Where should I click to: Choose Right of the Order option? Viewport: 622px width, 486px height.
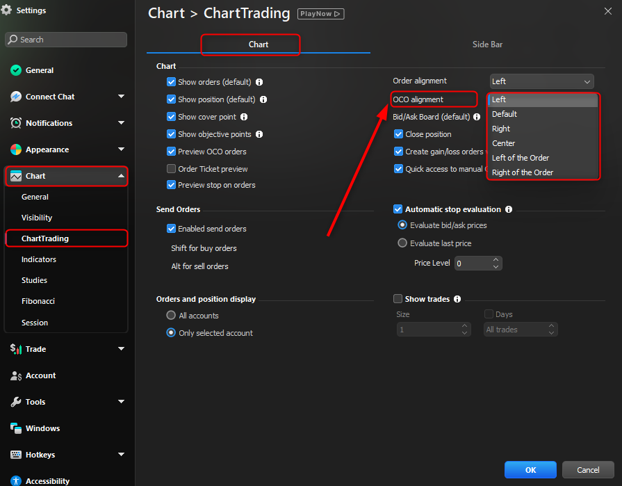coord(543,172)
